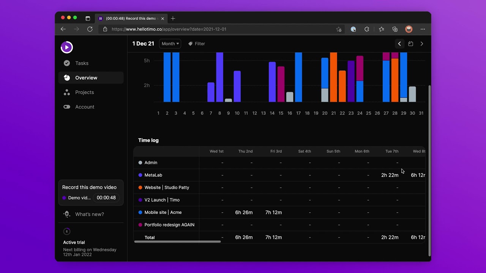Open the Month period dropdown

tap(170, 44)
